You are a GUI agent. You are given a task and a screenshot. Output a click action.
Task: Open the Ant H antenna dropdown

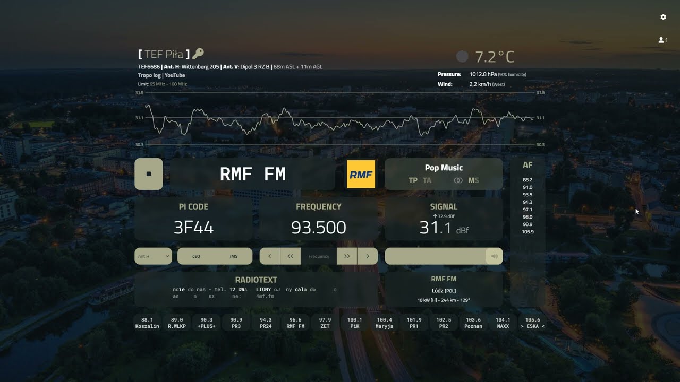click(153, 256)
